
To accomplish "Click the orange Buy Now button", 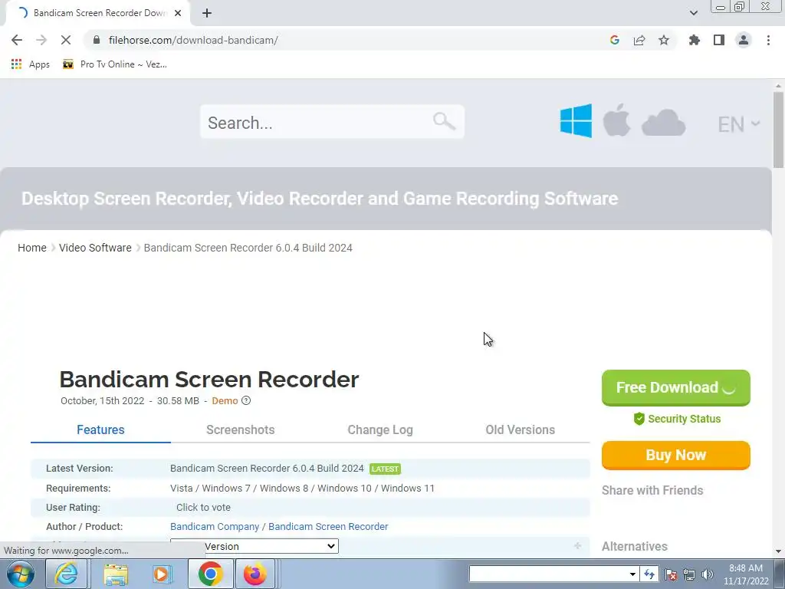I will (676, 456).
